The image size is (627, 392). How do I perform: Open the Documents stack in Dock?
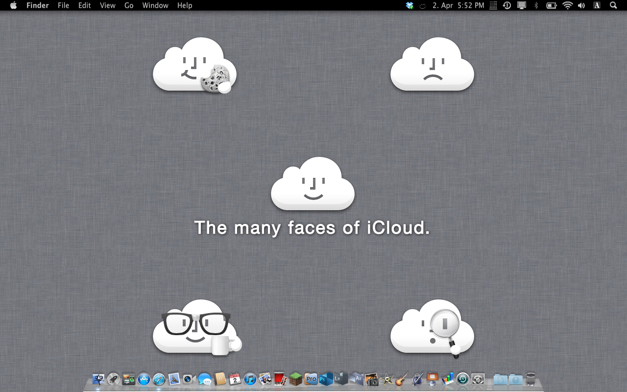[500, 379]
